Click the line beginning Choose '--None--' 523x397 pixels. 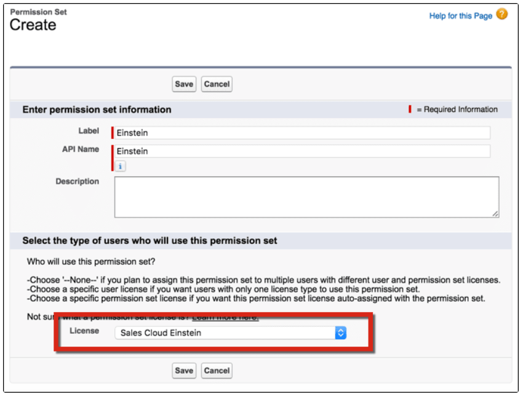(263, 280)
